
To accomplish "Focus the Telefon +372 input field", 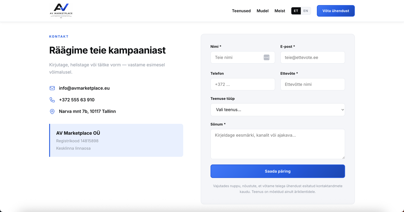I will pyautogui.click(x=243, y=84).
